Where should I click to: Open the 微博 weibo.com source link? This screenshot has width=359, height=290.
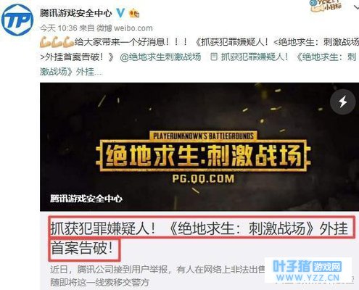[125, 28]
